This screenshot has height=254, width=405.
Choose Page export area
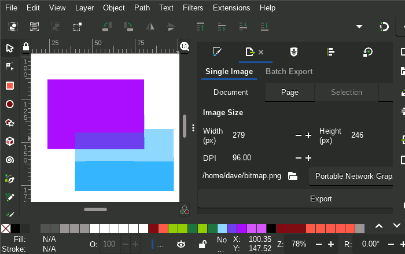click(290, 92)
